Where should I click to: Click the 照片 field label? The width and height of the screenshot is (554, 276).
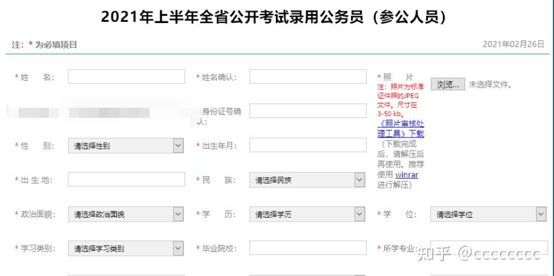click(x=398, y=77)
